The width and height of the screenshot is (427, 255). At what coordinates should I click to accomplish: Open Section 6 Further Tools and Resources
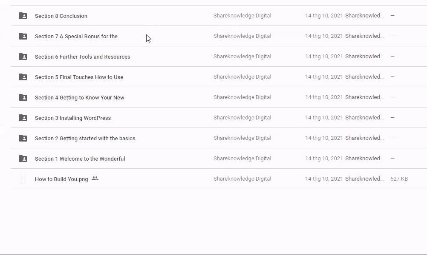82,57
